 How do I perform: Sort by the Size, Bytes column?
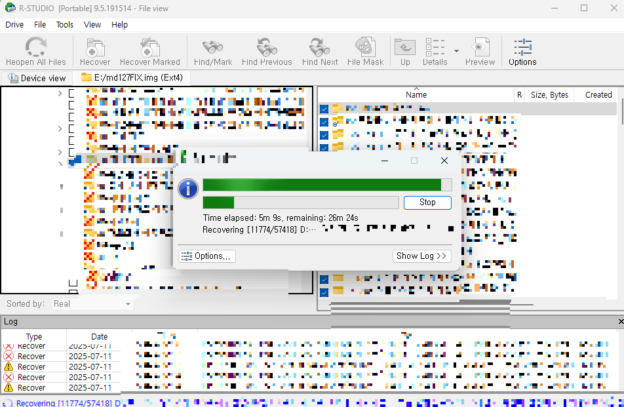click(x=549, y=94)
